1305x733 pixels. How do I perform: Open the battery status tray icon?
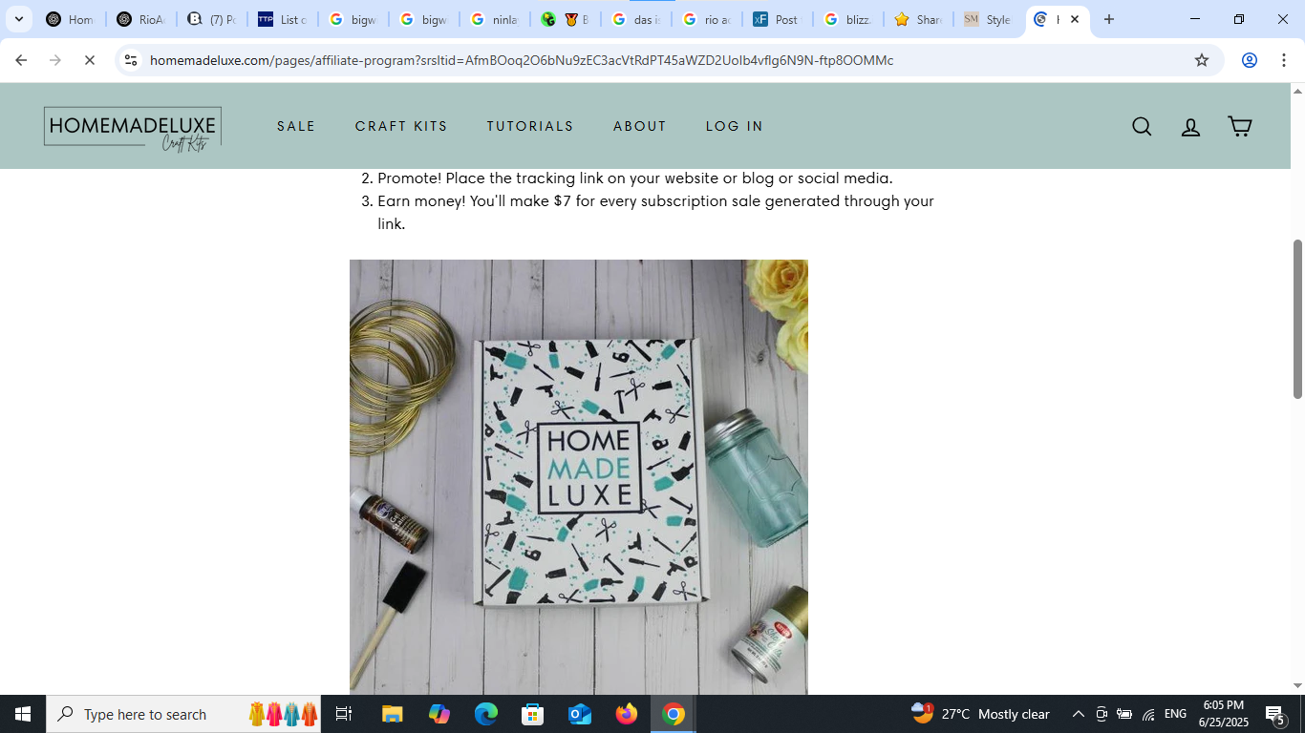[1124, 714]
